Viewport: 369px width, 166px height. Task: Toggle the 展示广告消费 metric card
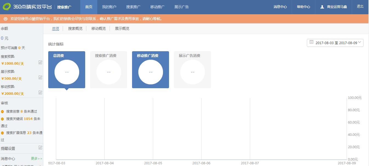point(192,70)
